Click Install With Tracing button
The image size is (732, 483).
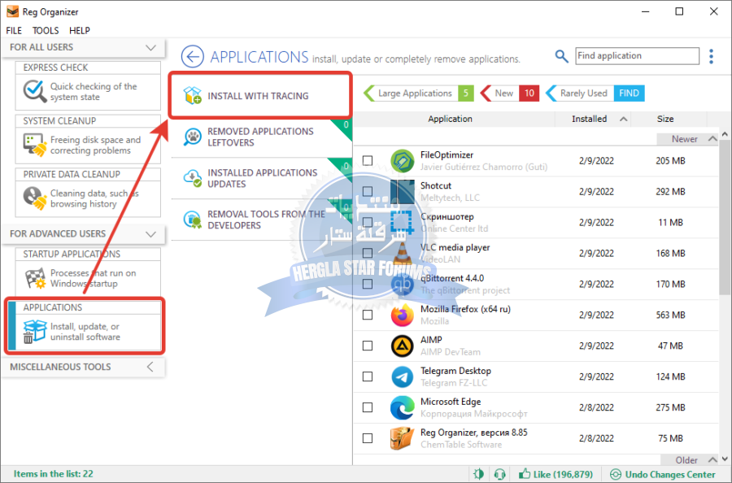click(x=259, y=96)
